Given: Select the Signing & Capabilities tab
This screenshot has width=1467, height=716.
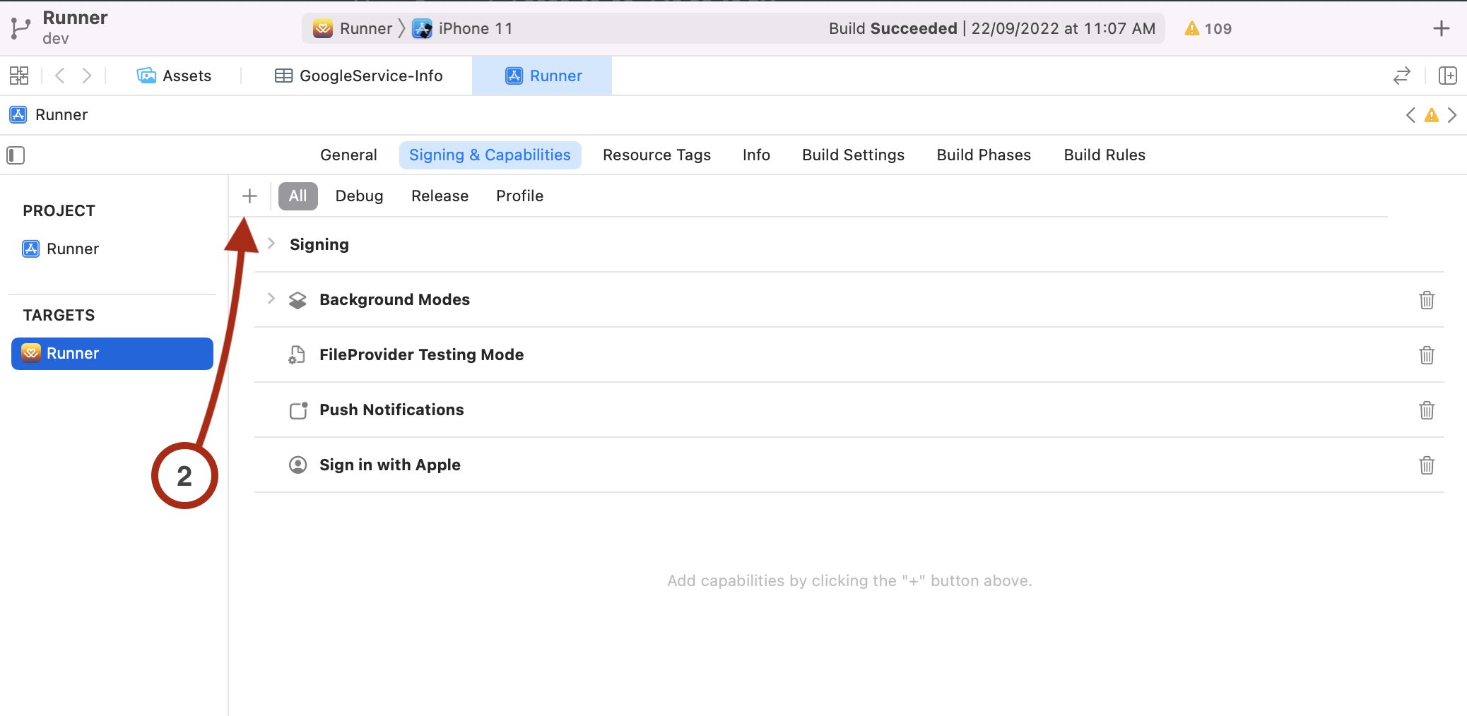Looking at the screenshot, I should 490,155.
